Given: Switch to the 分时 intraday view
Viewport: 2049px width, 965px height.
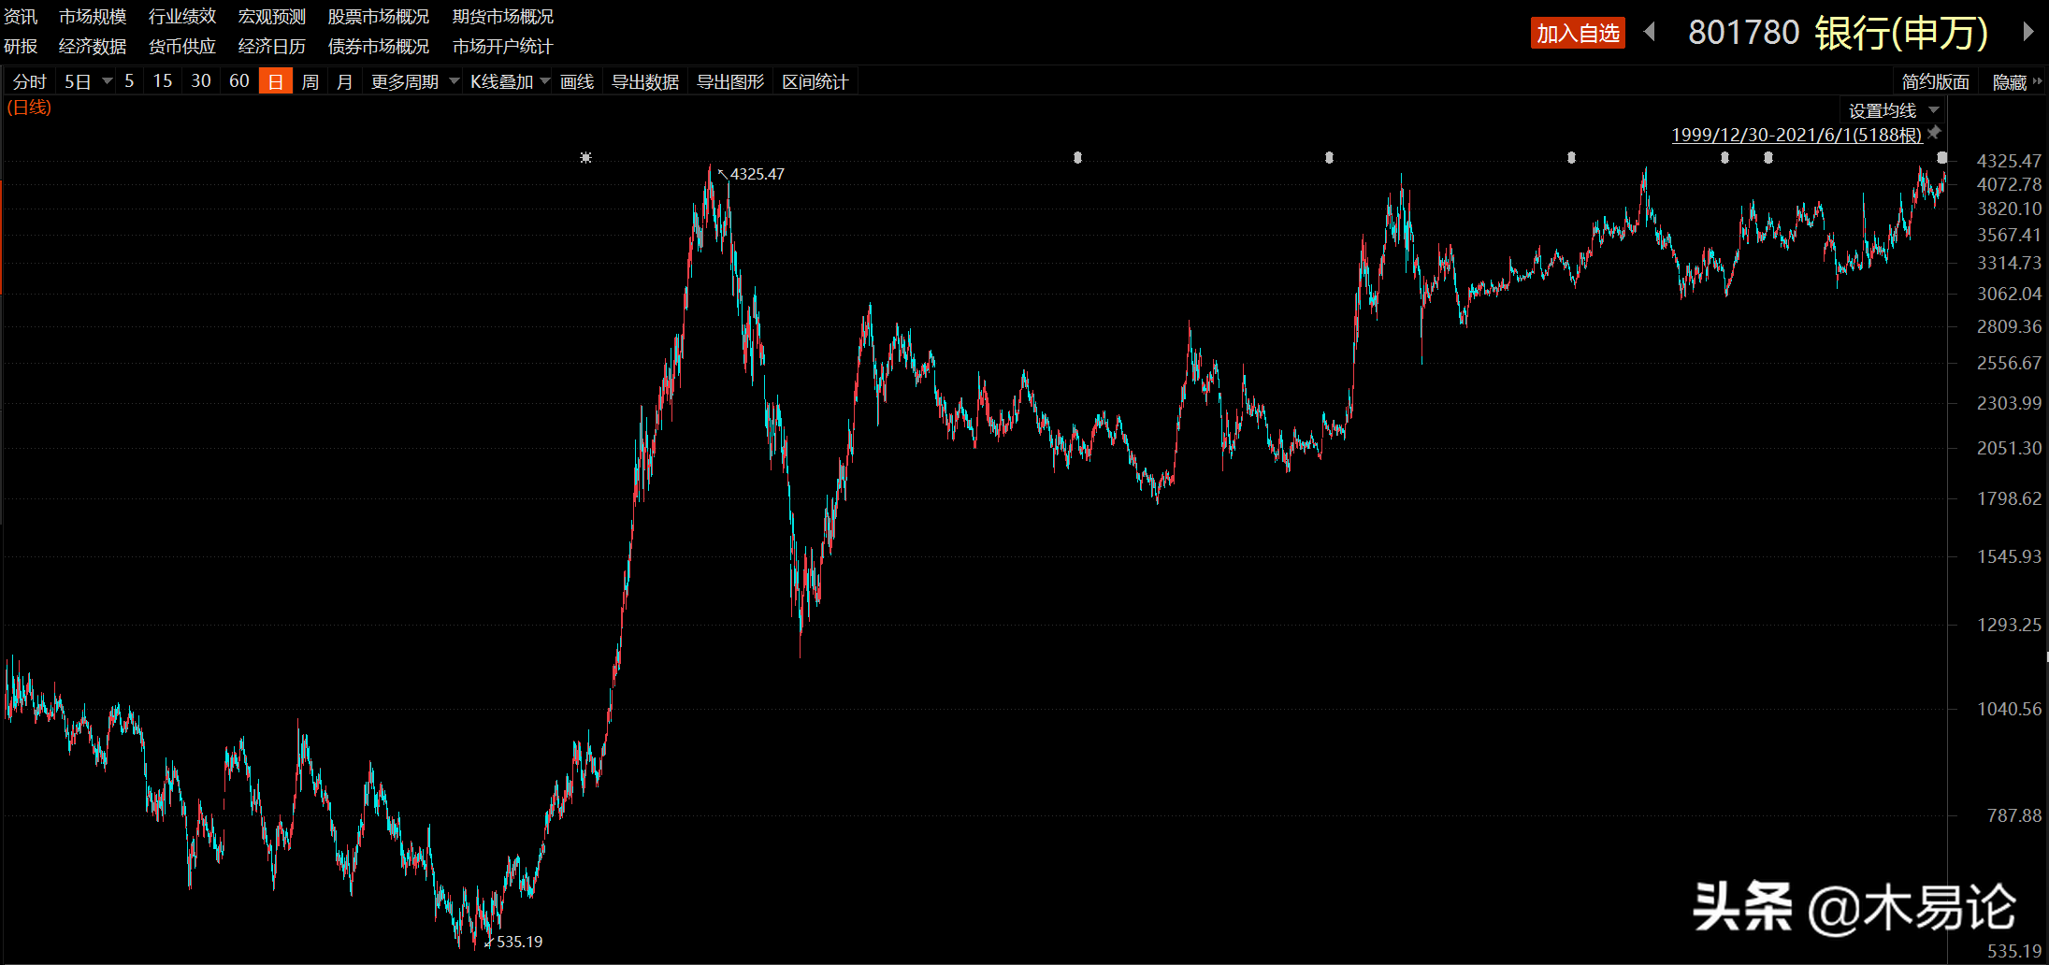Looking at the screenshot, I should click(29, 81).
